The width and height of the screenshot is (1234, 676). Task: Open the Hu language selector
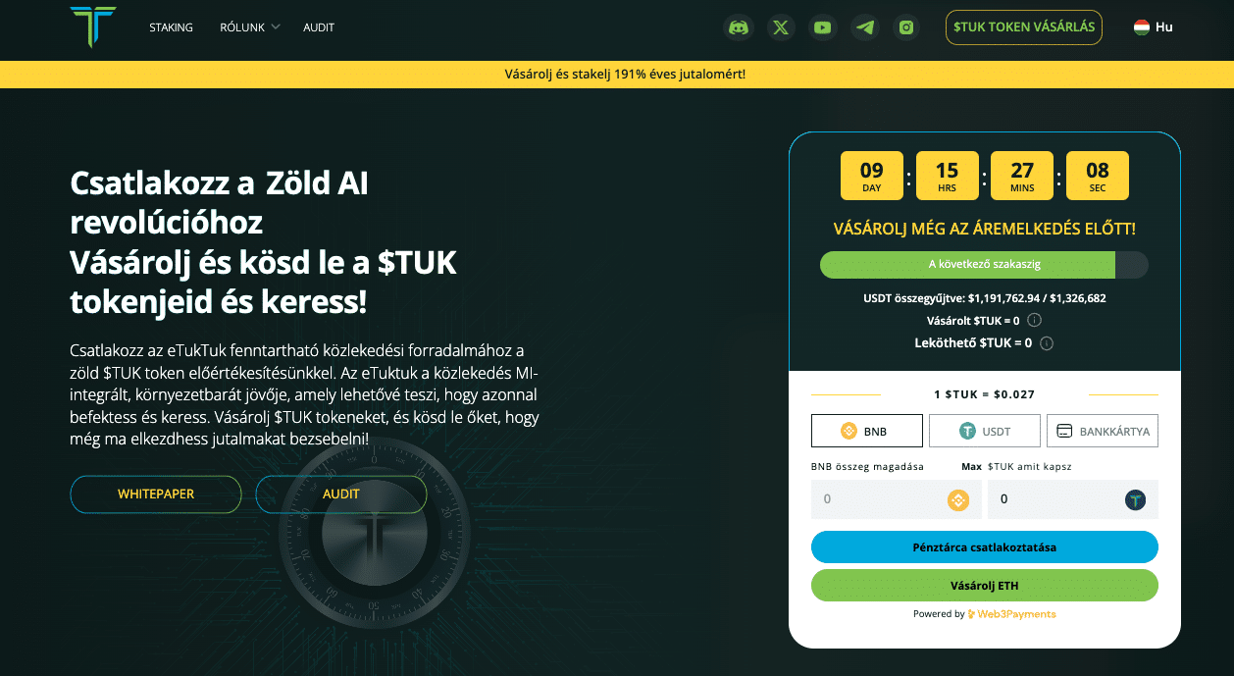(x=1154, y=27)
